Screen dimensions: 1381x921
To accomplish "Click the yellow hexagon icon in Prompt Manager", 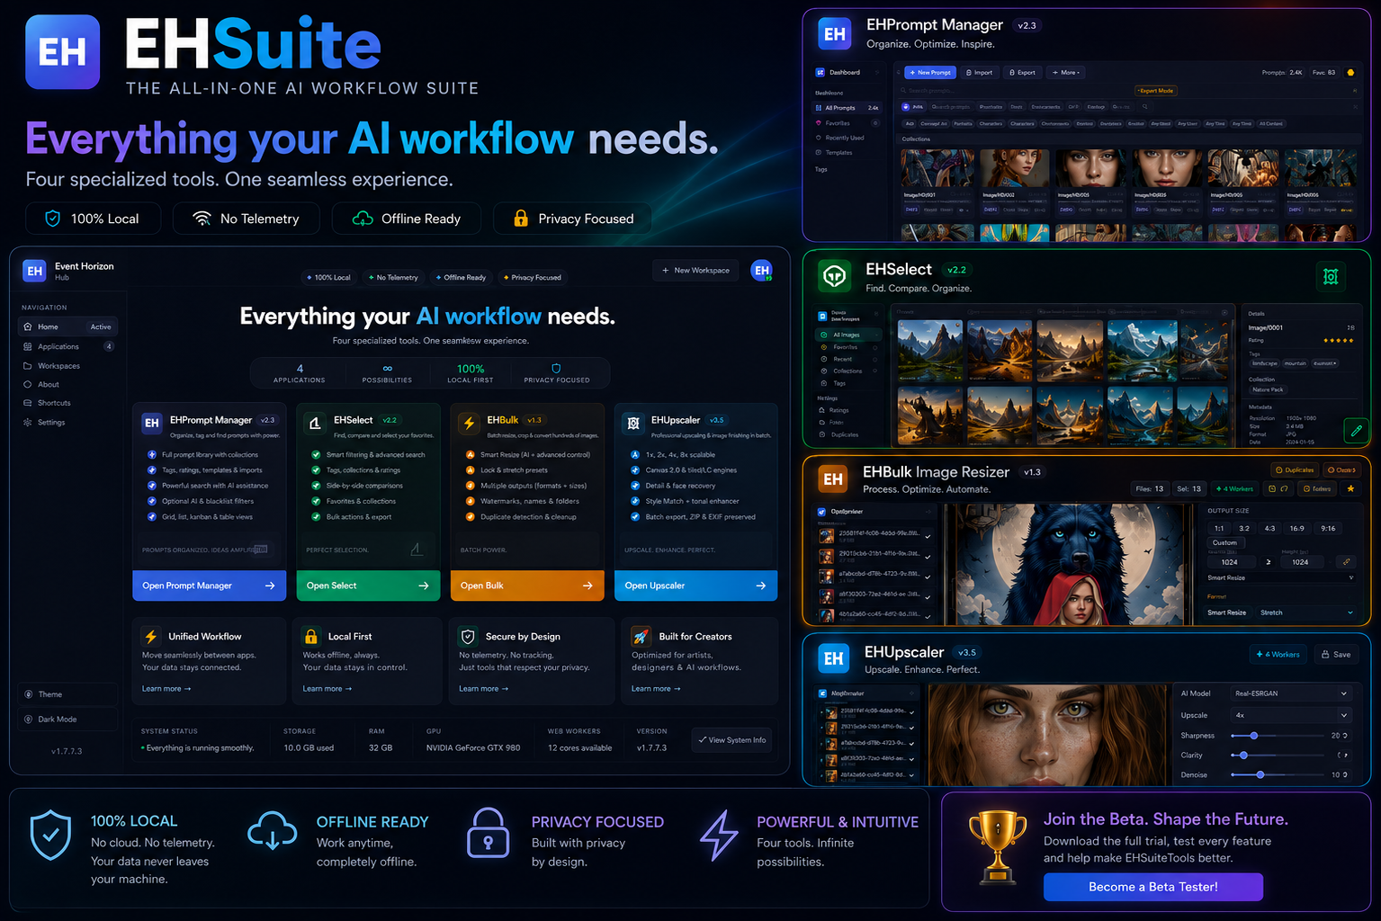I will point(1350,72).
